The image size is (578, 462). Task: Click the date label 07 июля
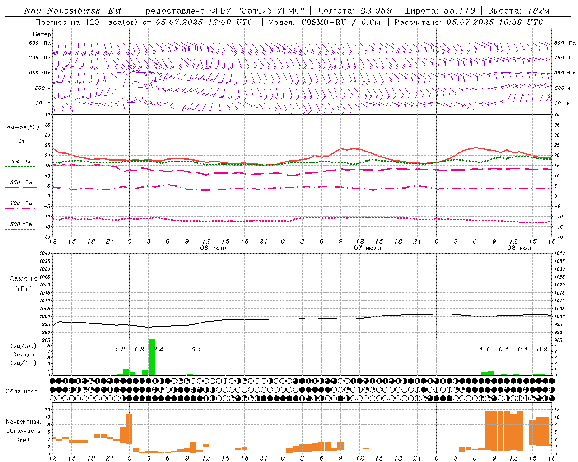tap(368, 248)
